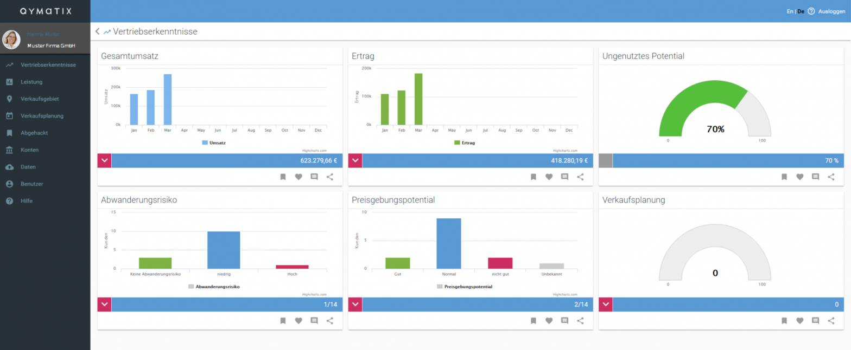The image size is (851, 350).
Task: Comment on the Ungenutztes Potential card
Action: (x=816, y=177)
